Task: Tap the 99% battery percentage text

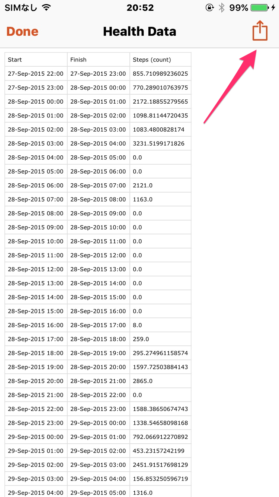Action: tap(238, 7)
